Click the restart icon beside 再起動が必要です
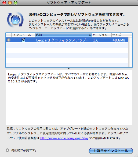Image resolution: width=138 pixels, height=157 pixels. tap(8, 150)
